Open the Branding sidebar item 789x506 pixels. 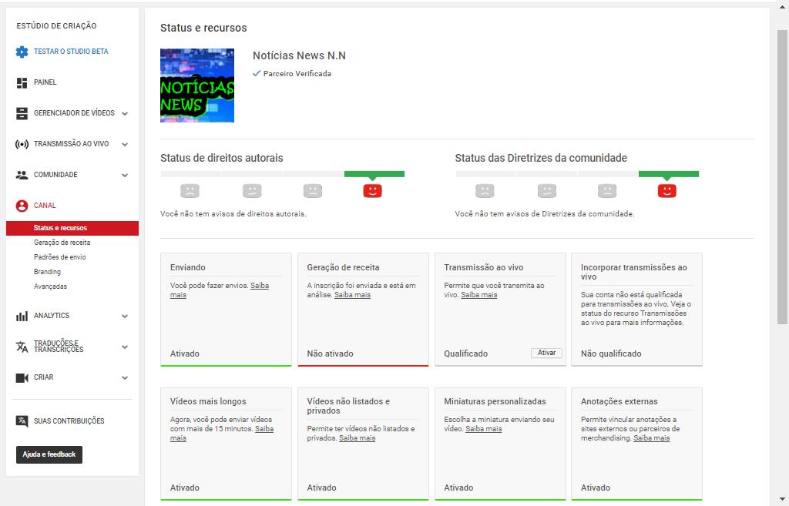click(x=47, y=272)
